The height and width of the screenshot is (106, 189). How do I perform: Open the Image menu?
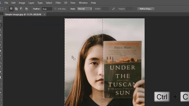click(x=22, y=3)
